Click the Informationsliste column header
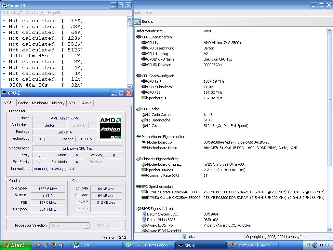 168,31
